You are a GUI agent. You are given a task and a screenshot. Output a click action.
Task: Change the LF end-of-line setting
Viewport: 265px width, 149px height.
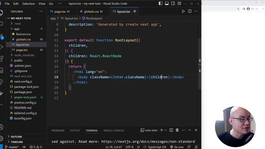(138, 147)
